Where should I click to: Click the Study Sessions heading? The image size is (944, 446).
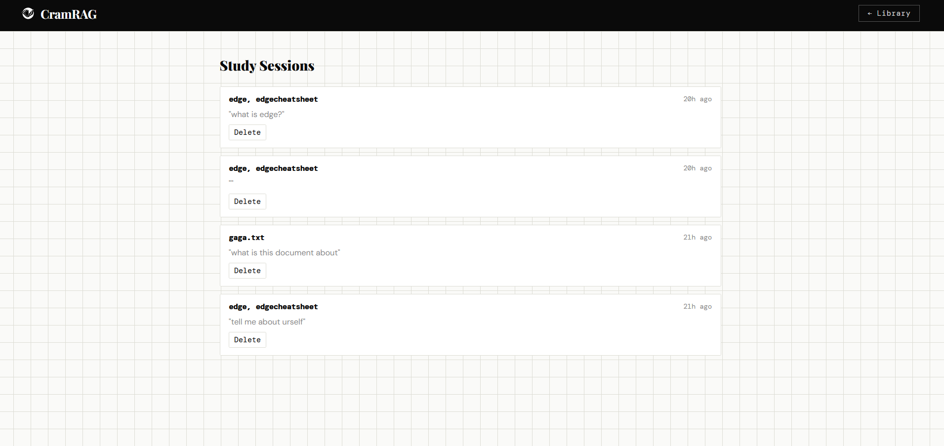267,66
